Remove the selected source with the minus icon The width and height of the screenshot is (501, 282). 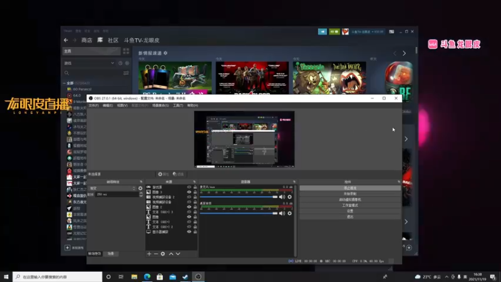pos(156,254)
